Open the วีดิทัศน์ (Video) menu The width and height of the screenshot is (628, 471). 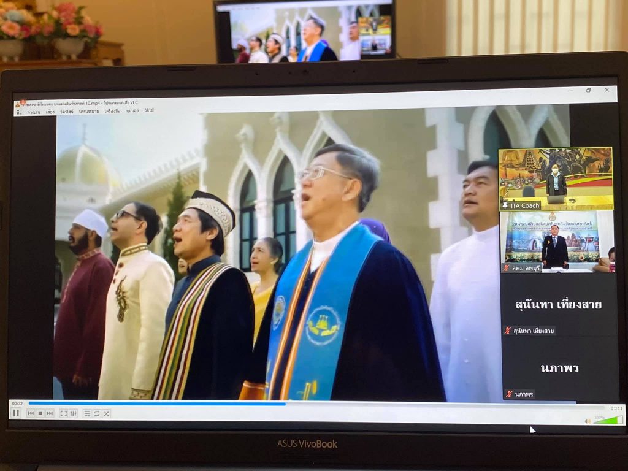(67, 112)
